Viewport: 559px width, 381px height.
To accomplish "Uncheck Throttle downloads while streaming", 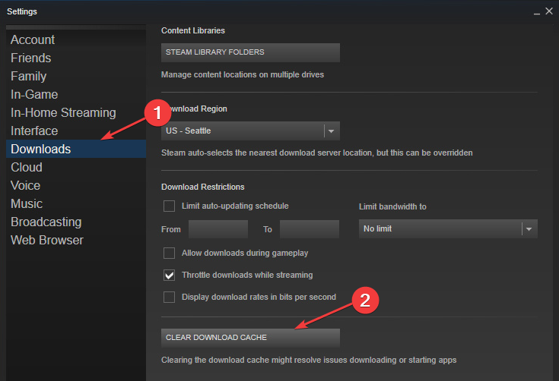I will pyautogui.click(x=169, y=275).
